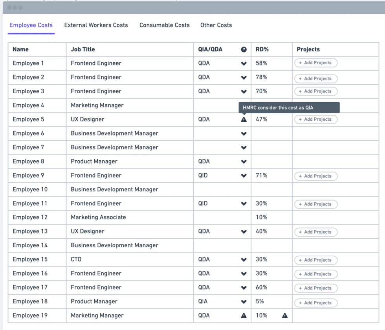Open the Other Costs tab

[216, 25]
